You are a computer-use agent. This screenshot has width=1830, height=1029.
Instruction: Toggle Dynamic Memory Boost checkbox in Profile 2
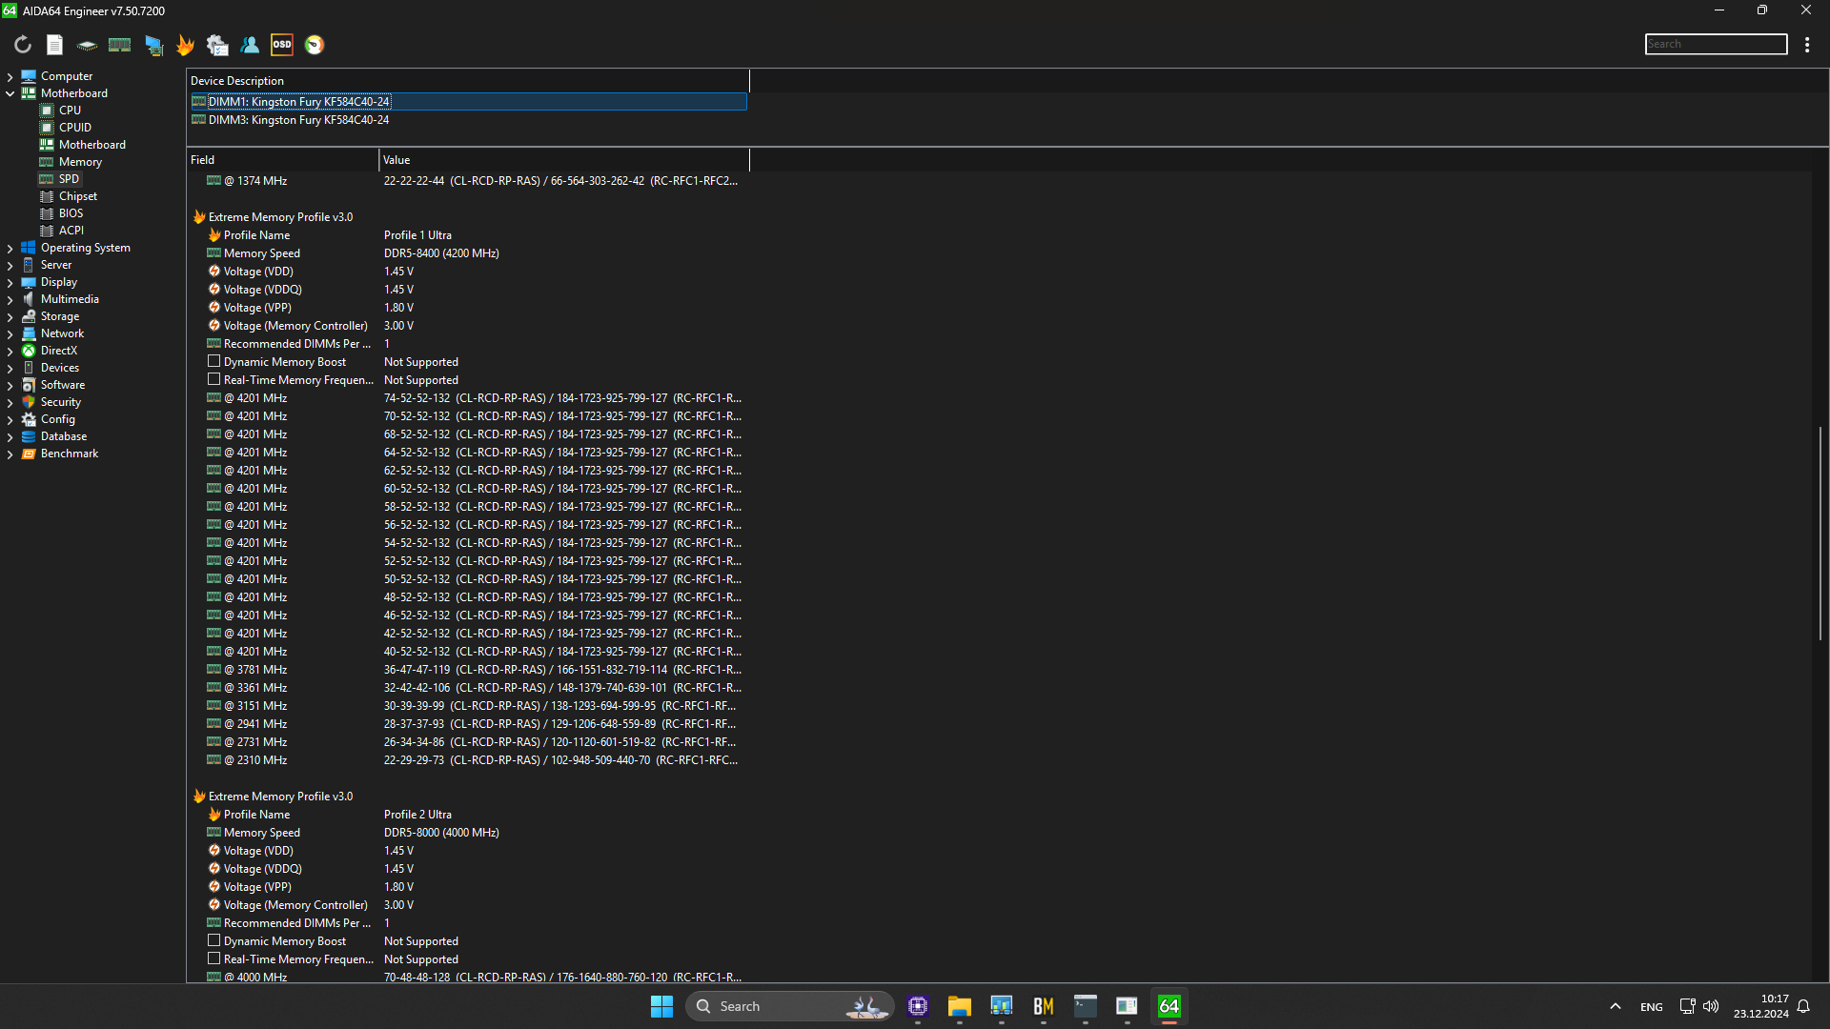(214, 940)
